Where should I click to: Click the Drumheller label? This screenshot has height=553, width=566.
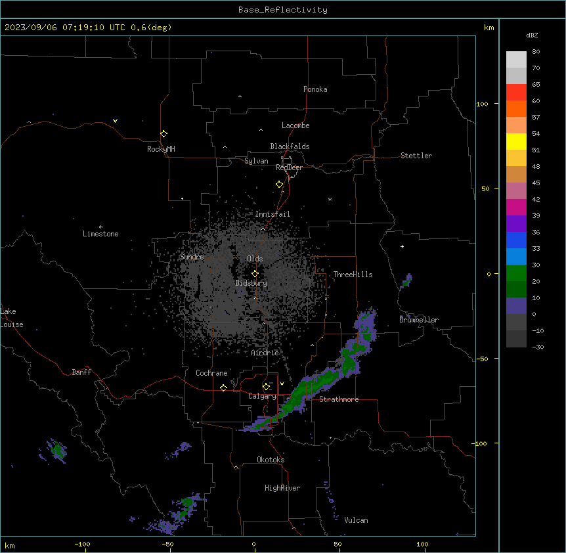point(419,320)
